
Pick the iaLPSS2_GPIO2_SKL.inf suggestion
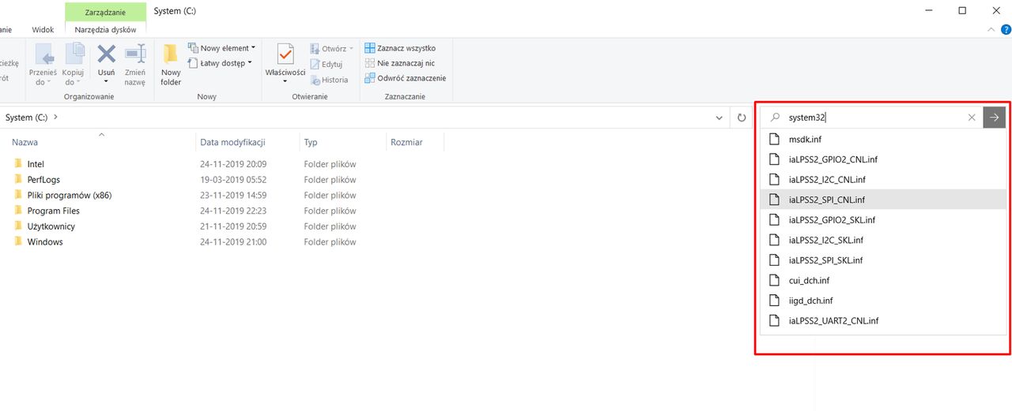coord(882,220)
